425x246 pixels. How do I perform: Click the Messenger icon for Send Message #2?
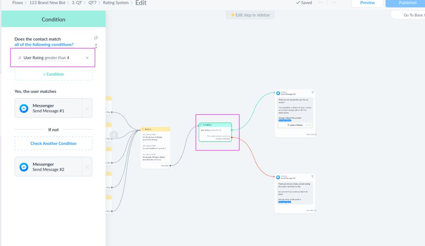[24, 167]
